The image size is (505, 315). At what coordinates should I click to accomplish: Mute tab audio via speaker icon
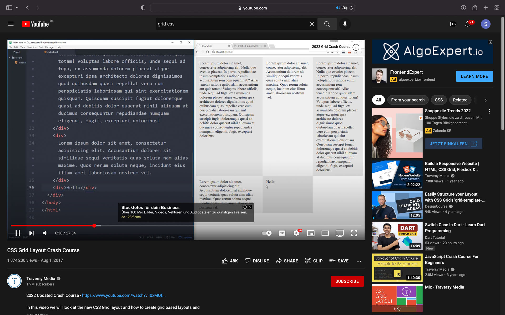(x=338, y=8)
